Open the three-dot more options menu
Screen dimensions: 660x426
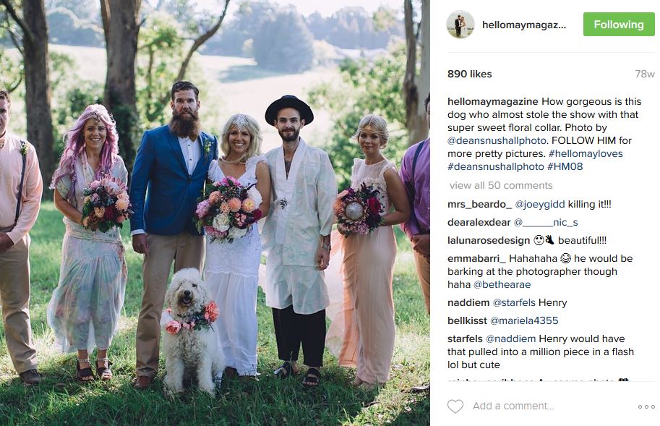point(646,406)
